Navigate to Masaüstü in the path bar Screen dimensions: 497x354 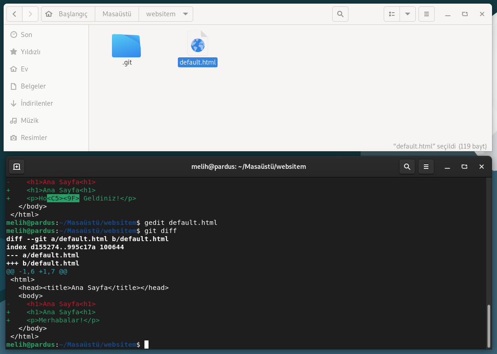coord(117,14)
